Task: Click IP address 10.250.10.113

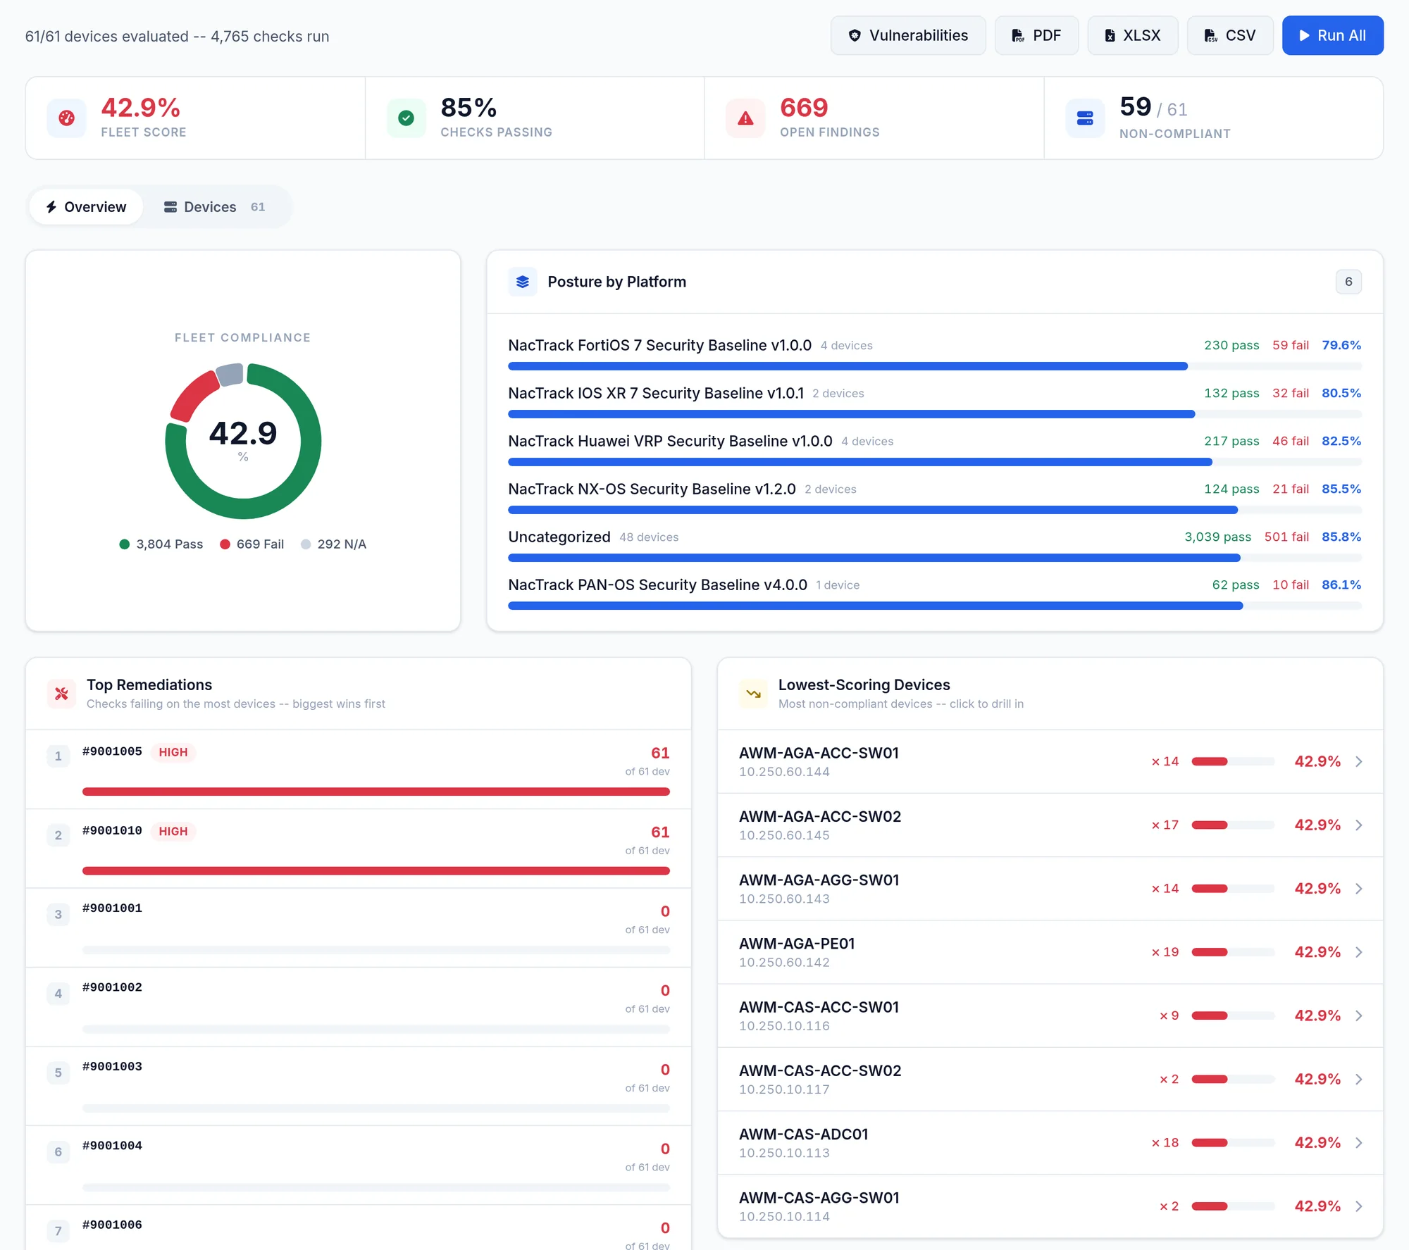Action: tap(784, 1153)
